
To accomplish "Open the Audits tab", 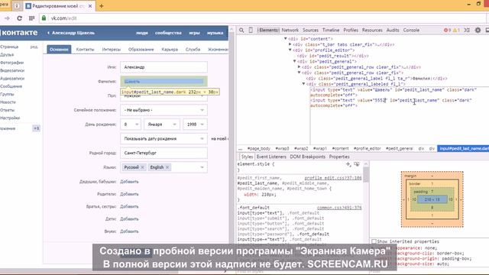I will point(393,31).
